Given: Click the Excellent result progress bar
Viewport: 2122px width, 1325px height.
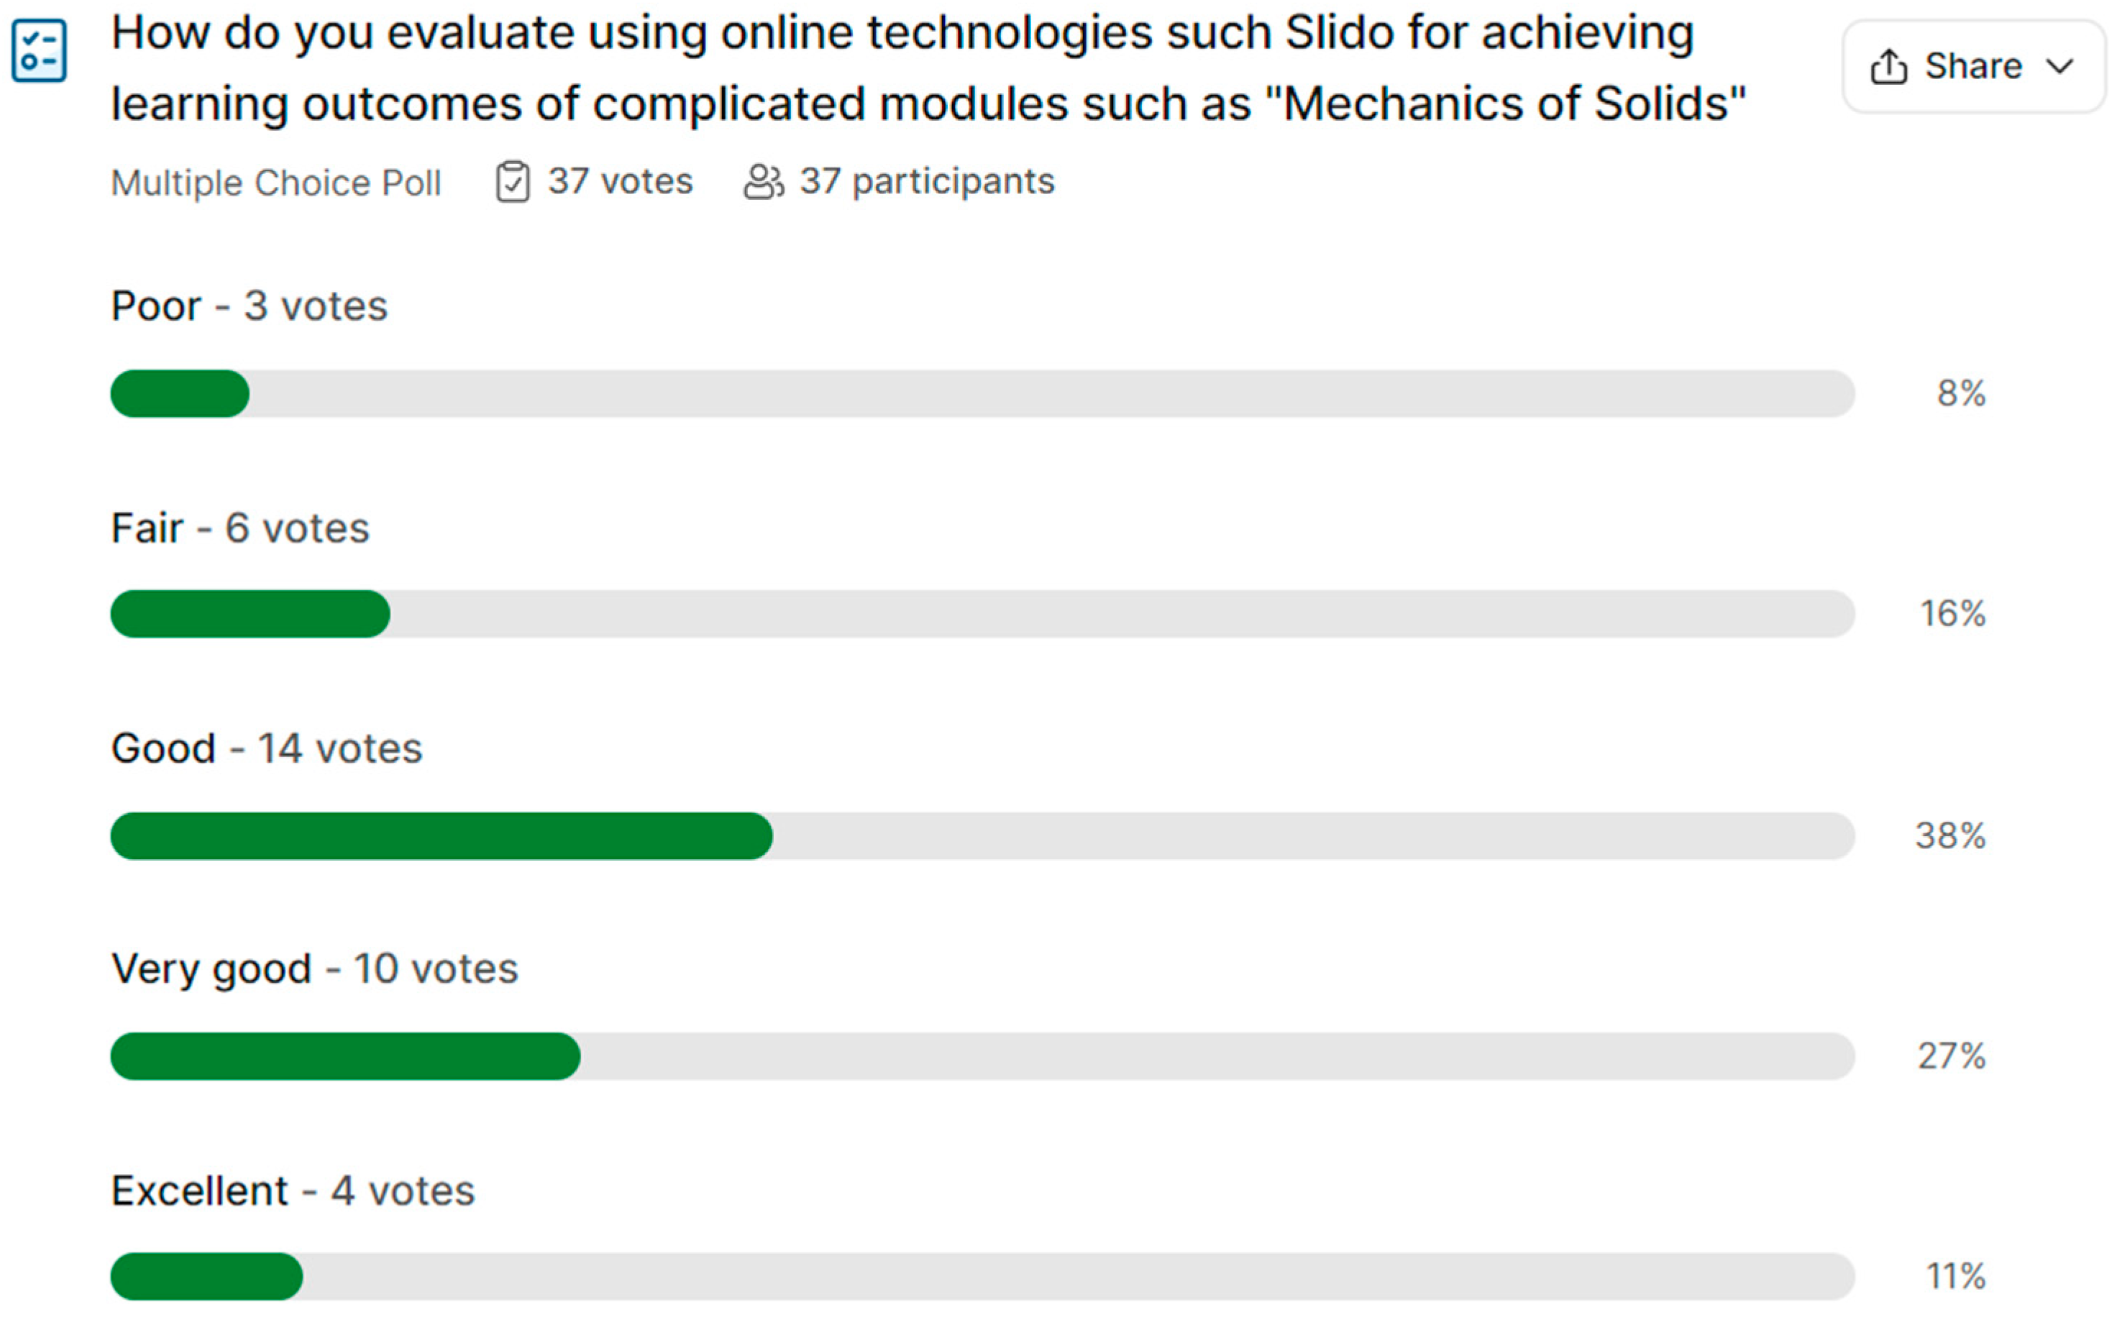Looking at the screenshot, I should (982, 1276).
